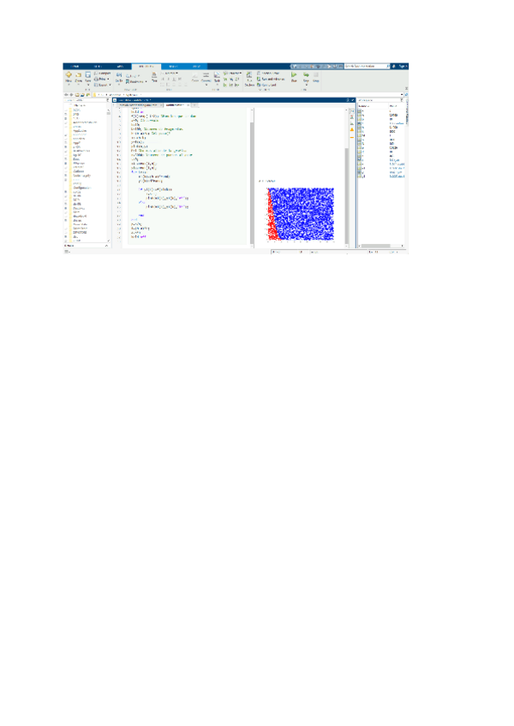Collapse the toolstrip with the minimize arrow
514x726 pixels.
coord(406,88)
